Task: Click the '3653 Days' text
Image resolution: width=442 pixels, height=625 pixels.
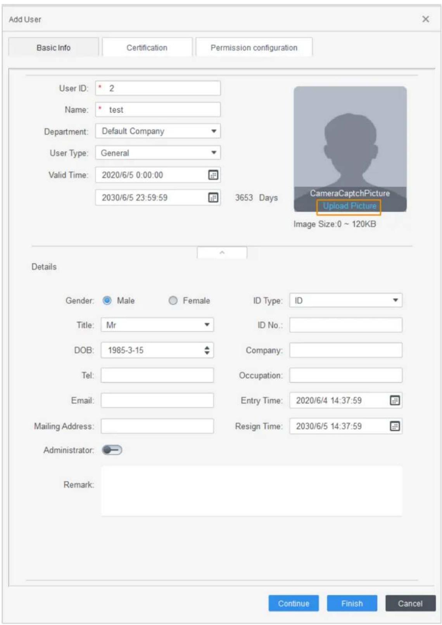Action: click(x=256, y=198)
